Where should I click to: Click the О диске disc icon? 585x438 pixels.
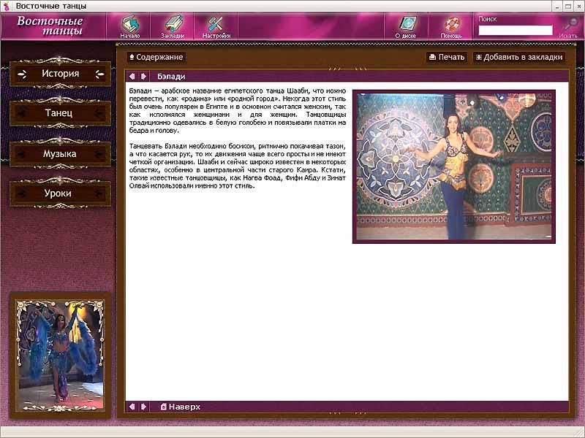[x=407, y=26]
